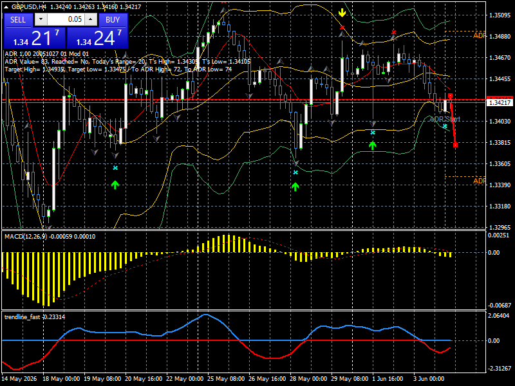
Task: Click the sell price 1.34 21 tile
Action: click(35, 38)
